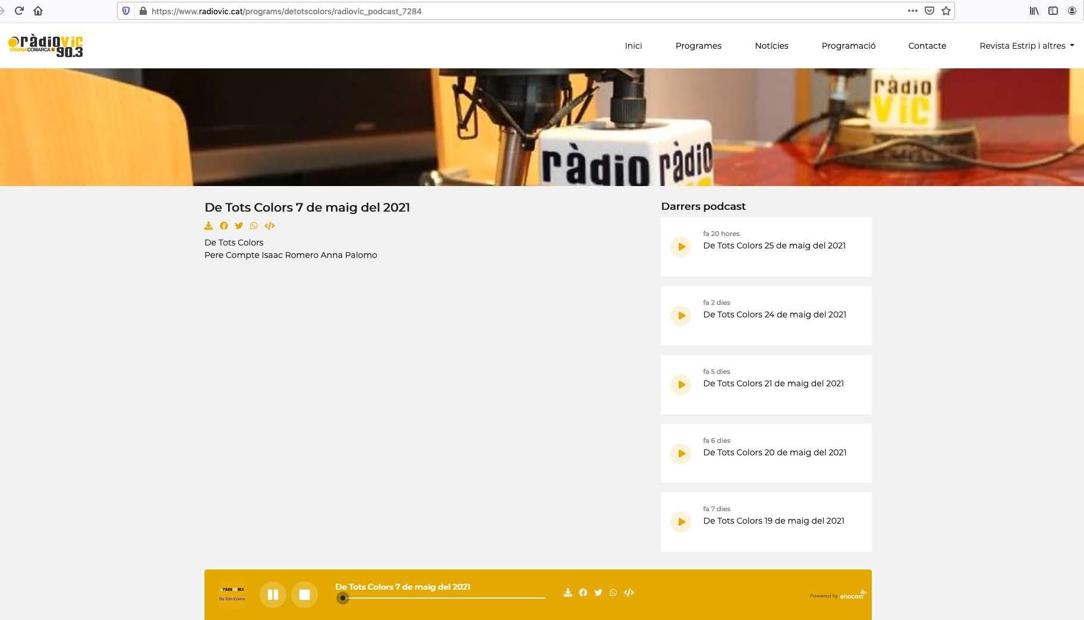Click the download icon in player bar
This screenshot has height=620, width=1084.
click(568, 593)
